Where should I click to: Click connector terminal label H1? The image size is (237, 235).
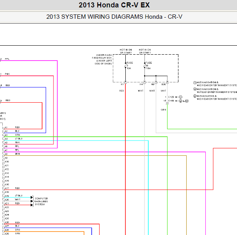(x=122, y=84)
